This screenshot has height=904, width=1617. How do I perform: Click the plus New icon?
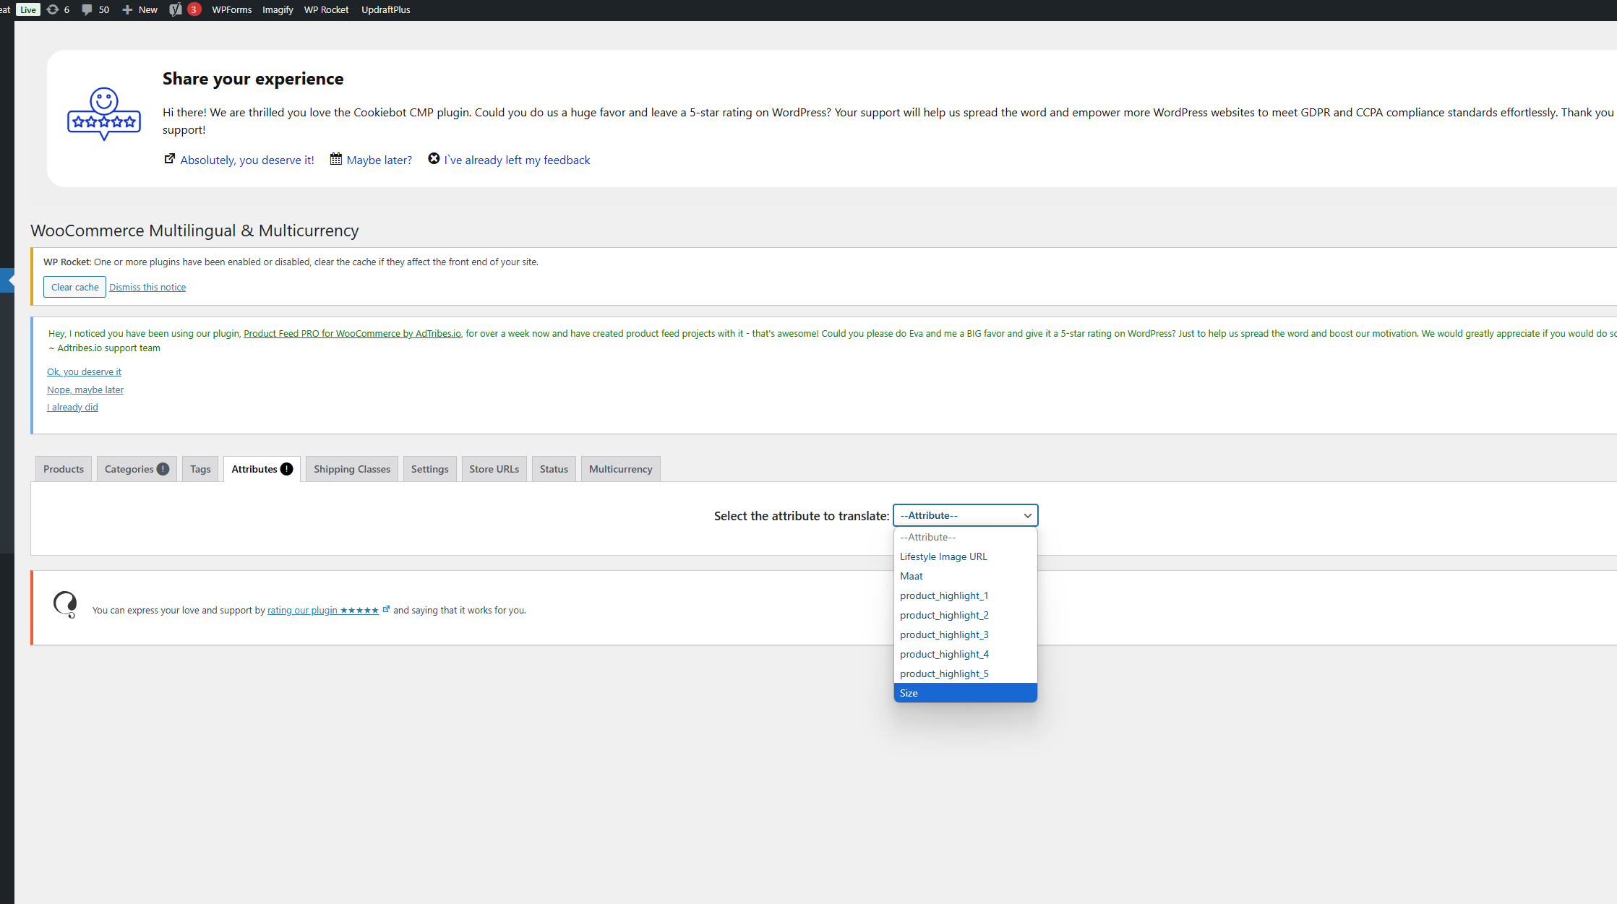[127, 9]
